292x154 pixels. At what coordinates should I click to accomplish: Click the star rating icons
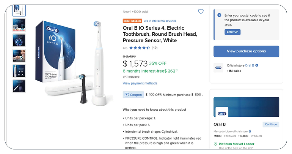(x=140, y=48)
